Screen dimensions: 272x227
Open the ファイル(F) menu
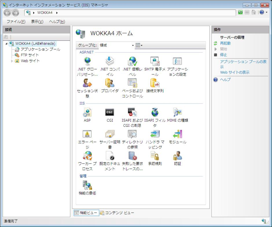click(x=16, y=22)
